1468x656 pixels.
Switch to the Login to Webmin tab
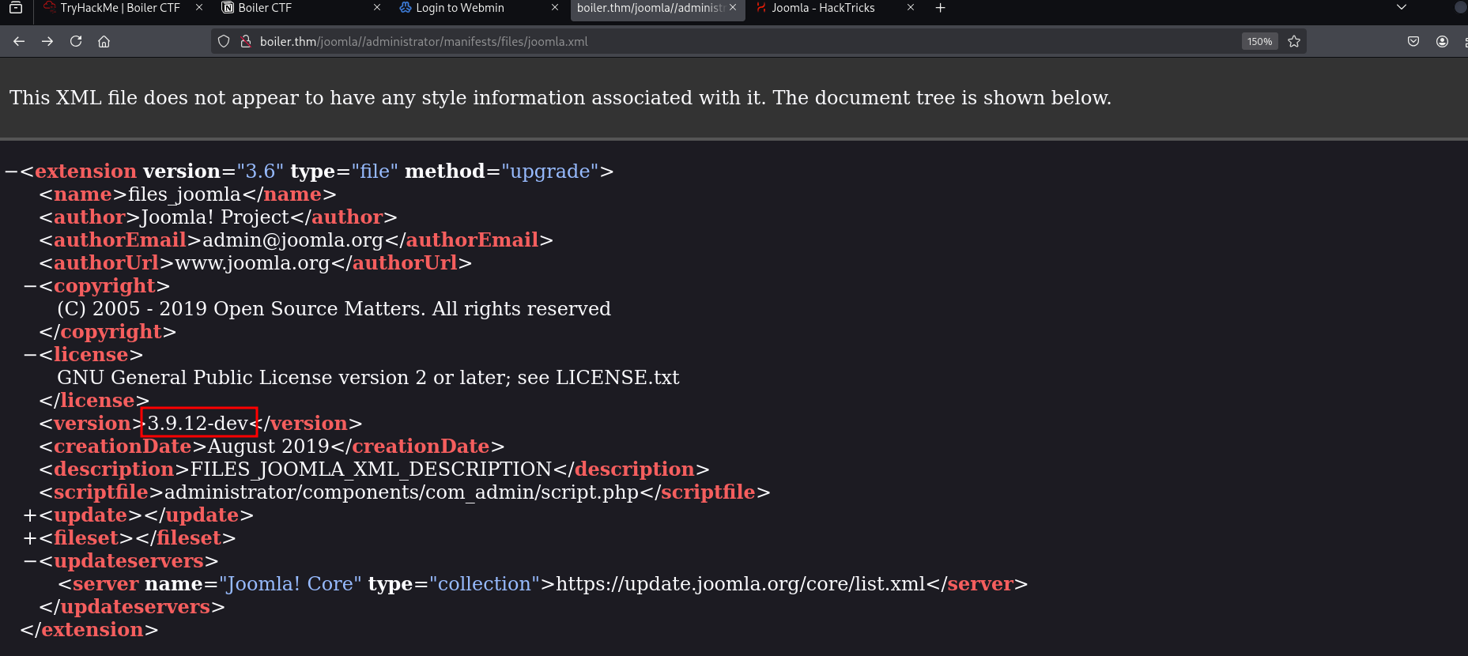pos(460,8)
